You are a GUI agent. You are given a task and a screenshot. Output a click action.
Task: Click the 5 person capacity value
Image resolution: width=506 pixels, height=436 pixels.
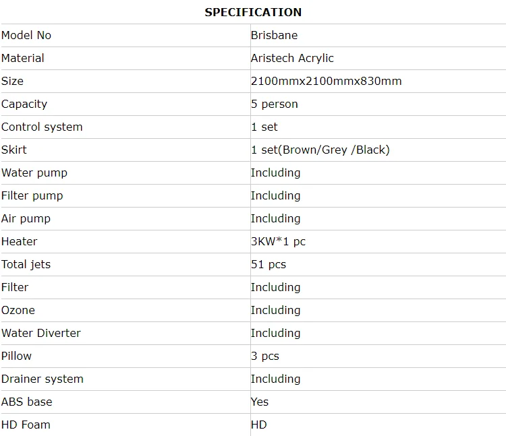tap(275, 104)
